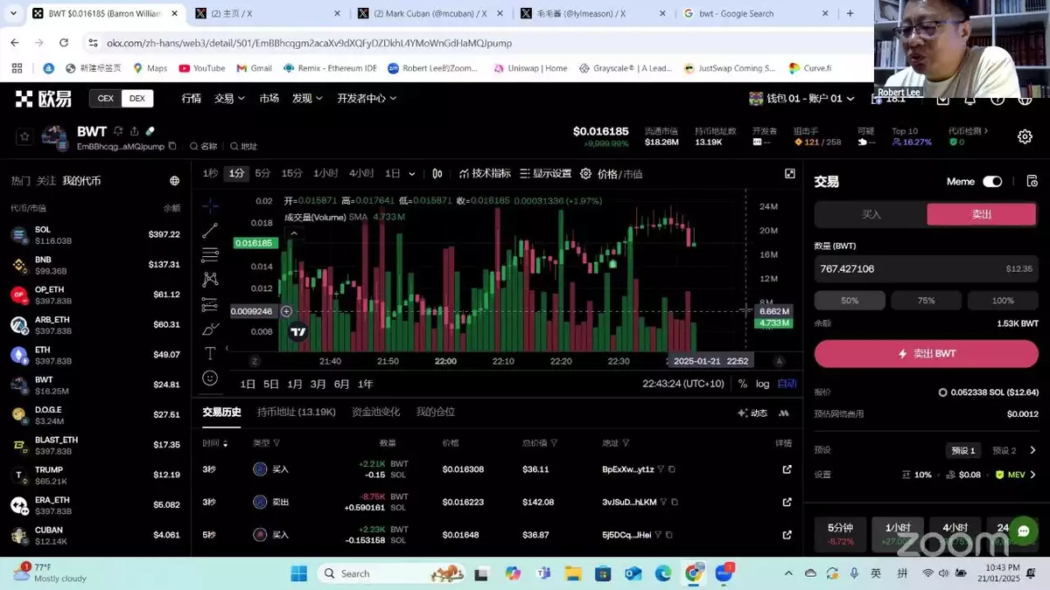
Task: Click the BWT quantity input field
Action: [927, 269]
